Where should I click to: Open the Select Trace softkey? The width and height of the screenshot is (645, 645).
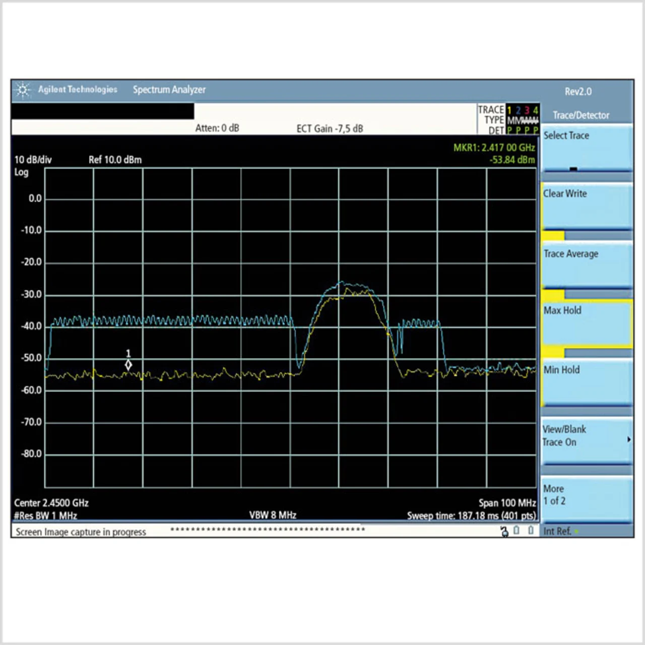pyautogui.click(x=586, y=149)
